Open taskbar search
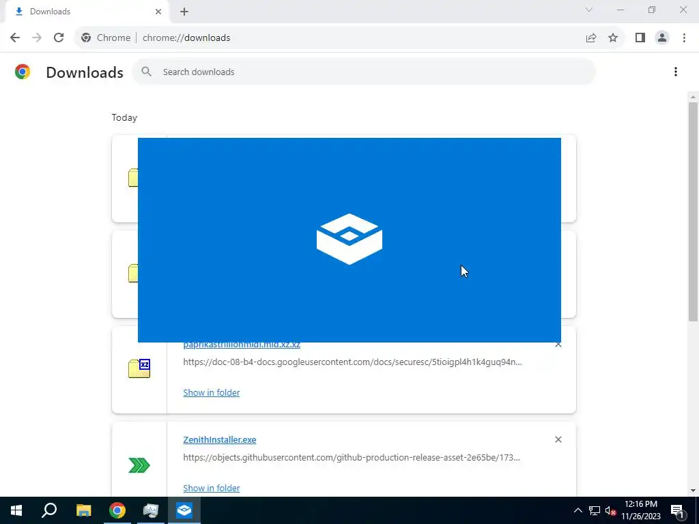 (x=49, y=510)
